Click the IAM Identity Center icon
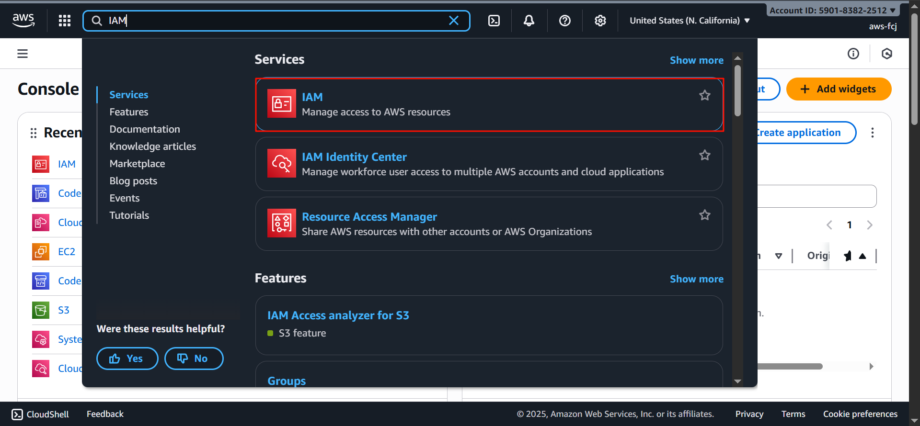The height and width of the screenshot is (426, 920). (282, 163)
